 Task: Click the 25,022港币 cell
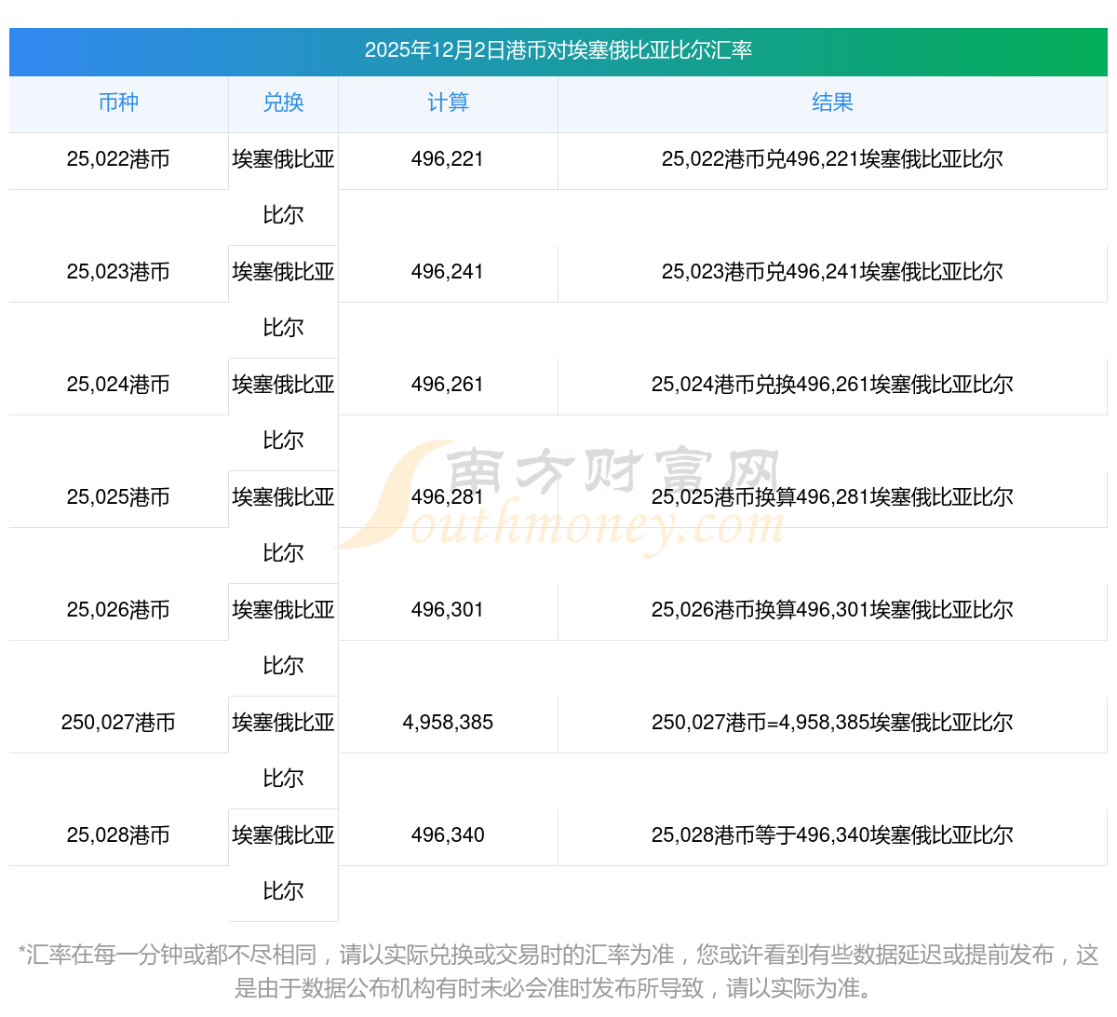point(118,160)
